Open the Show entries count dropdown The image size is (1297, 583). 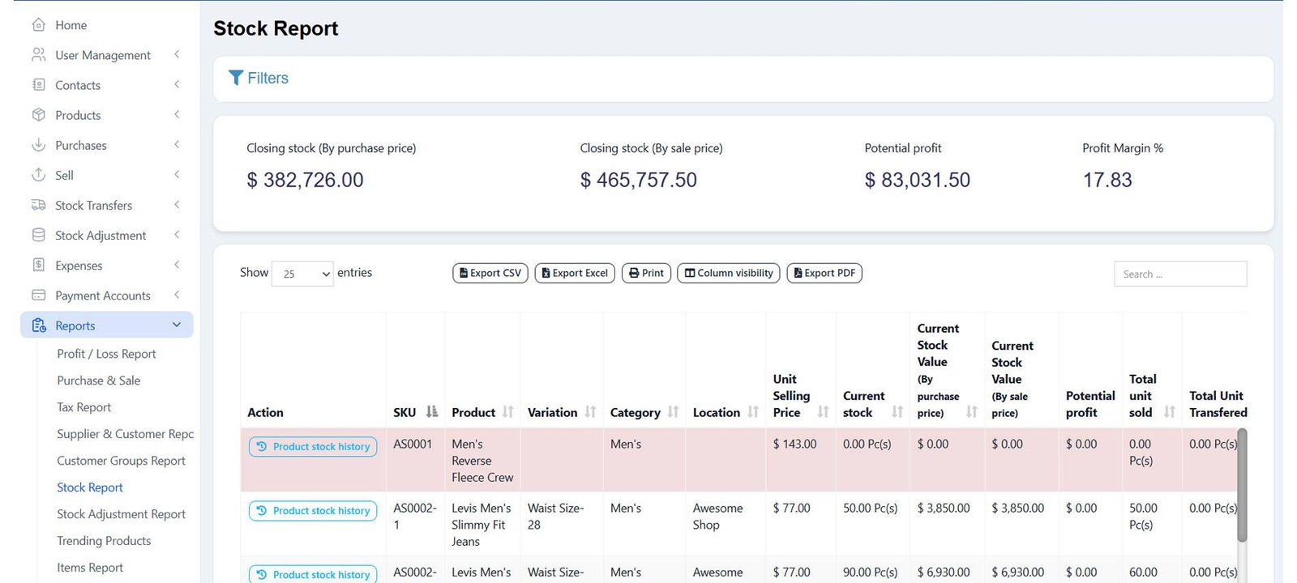click(302, 274)
